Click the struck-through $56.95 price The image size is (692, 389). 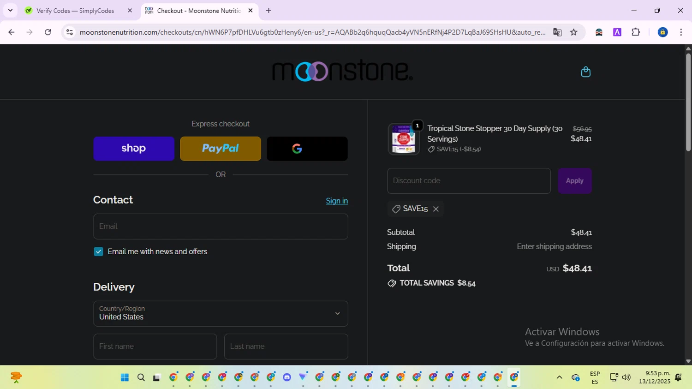pyautogui.click(x=582, y=129)
